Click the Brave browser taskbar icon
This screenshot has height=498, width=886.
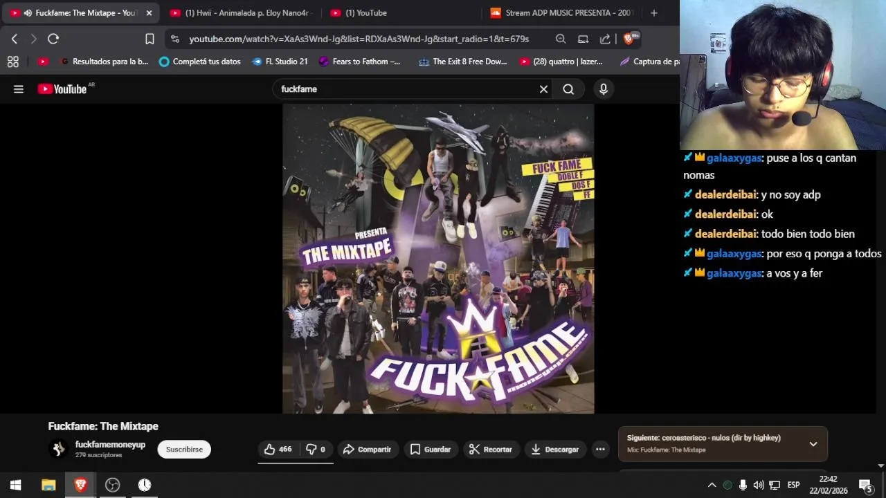click(80, 485)
